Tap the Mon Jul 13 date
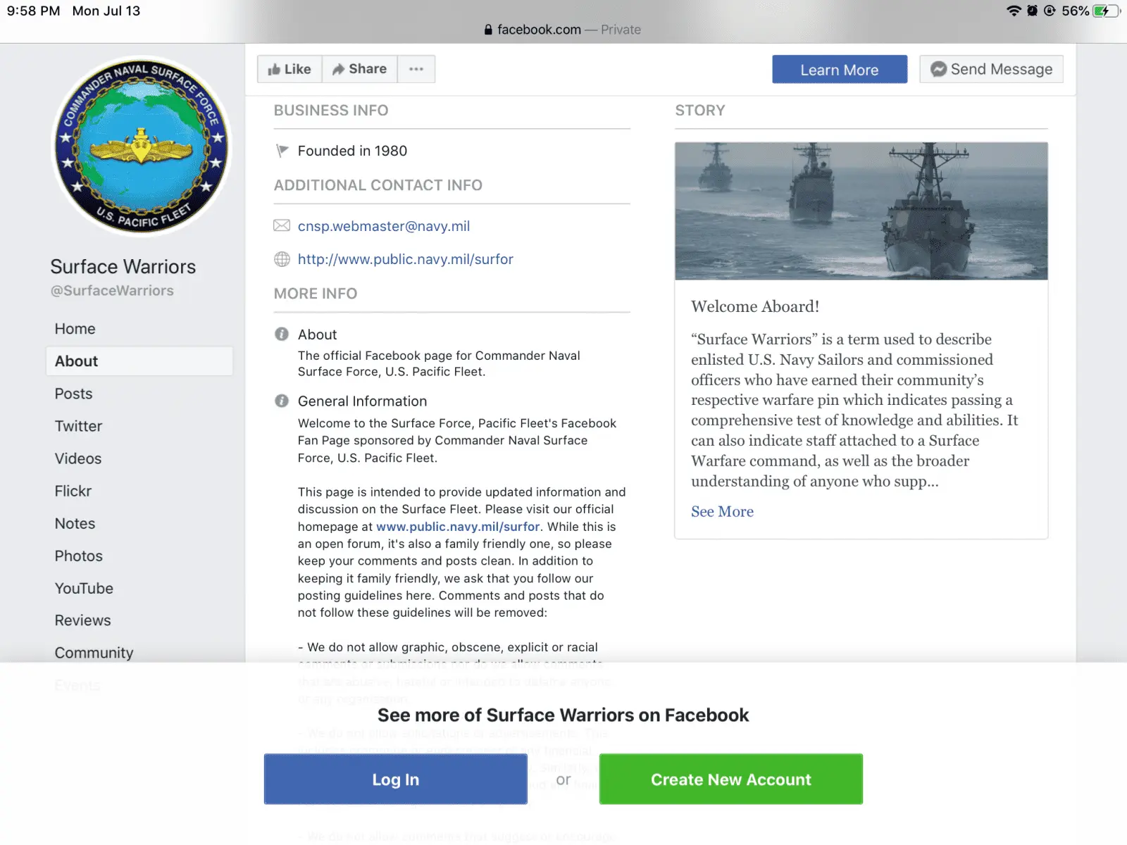1127x845 pixels. click(106, 11)
